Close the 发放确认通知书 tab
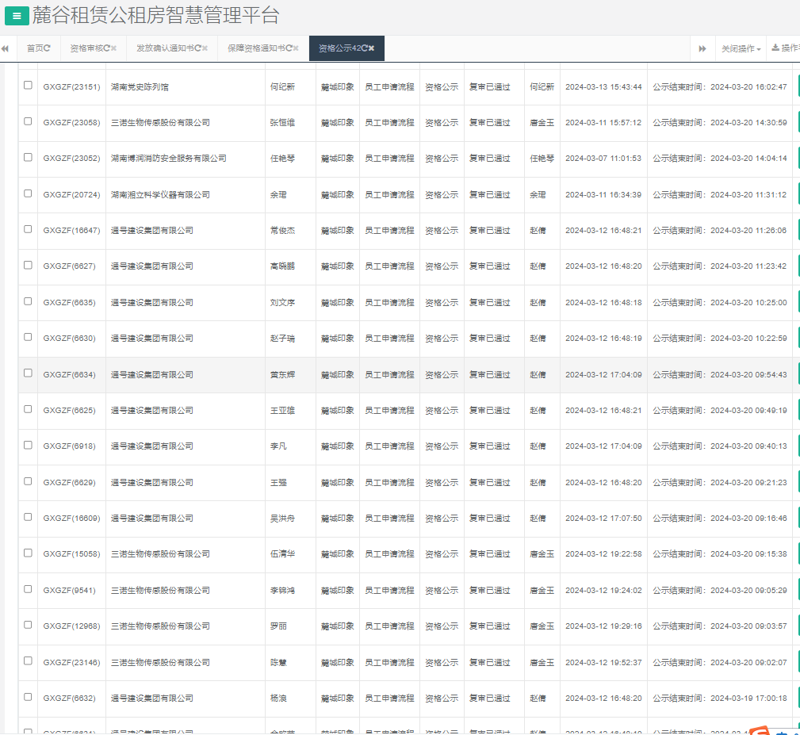The image size is (800, 735). click(x=205, y=48)
